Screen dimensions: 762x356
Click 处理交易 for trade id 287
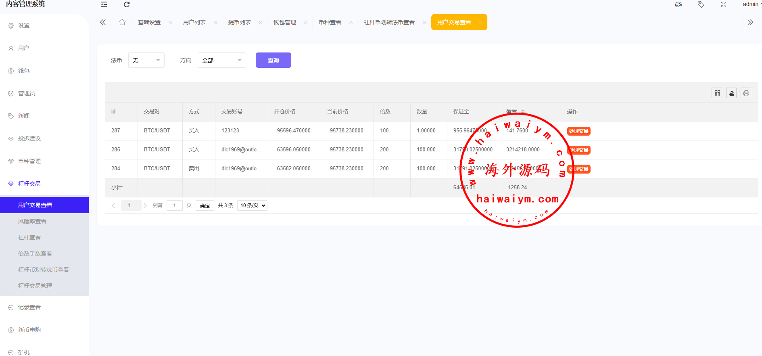pyautogui.click(x=578, y=131)
